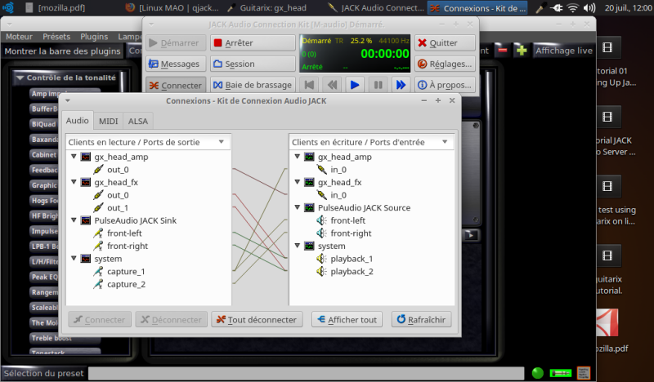The image size is (654, 382).
Task: Open Wi-Fi network tray icon
Action: point(573,8)
